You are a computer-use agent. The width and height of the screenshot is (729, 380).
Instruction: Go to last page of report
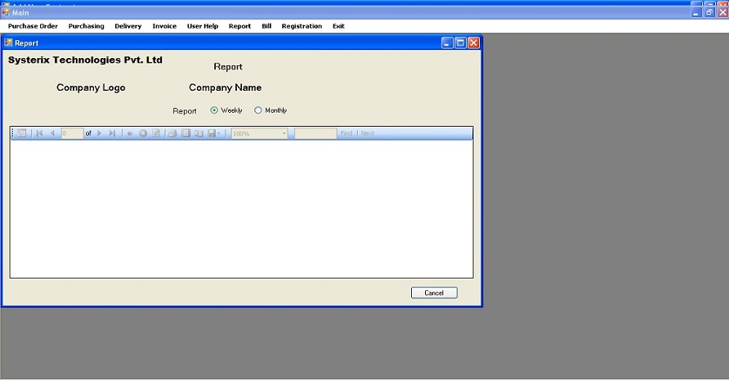click(112, 133)
